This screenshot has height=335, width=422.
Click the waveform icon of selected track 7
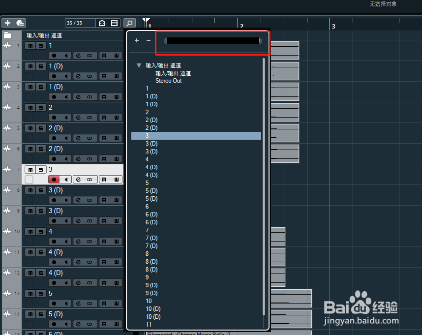7,170
